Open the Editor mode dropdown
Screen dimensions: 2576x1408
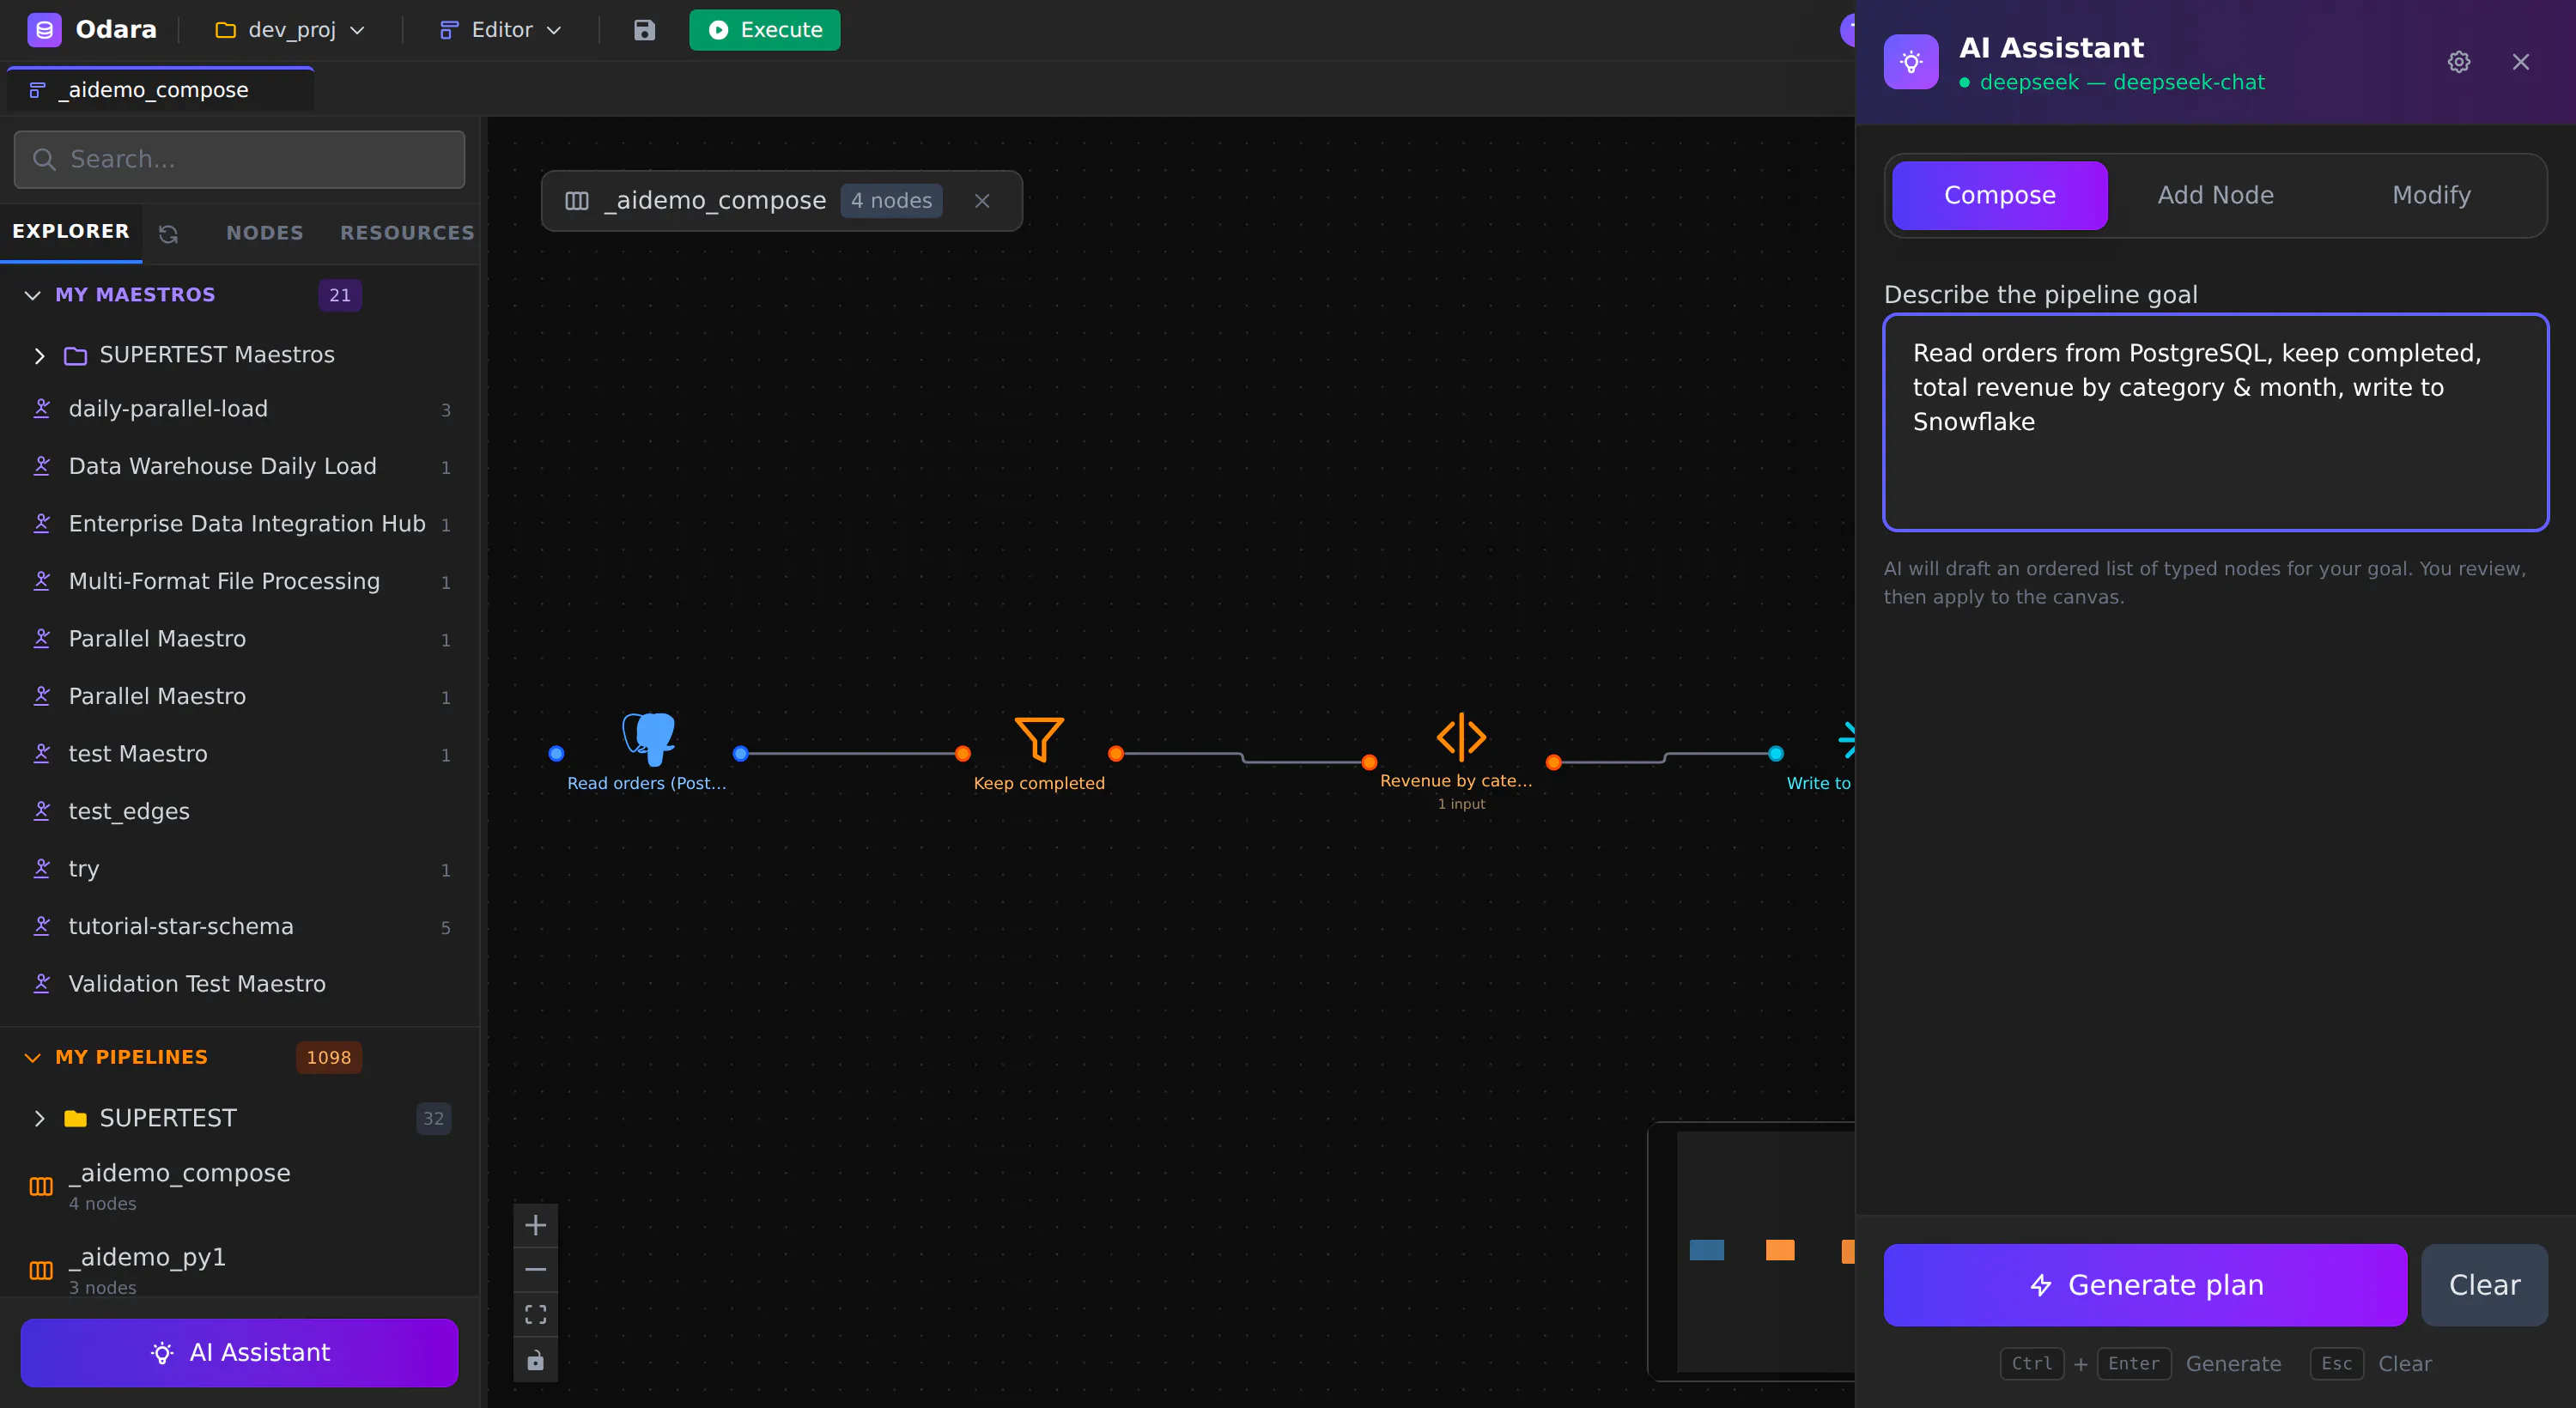pyautogui.click(x=501, y=30)
